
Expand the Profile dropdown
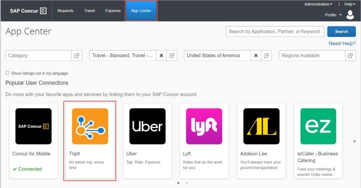(x=333, y=15)
